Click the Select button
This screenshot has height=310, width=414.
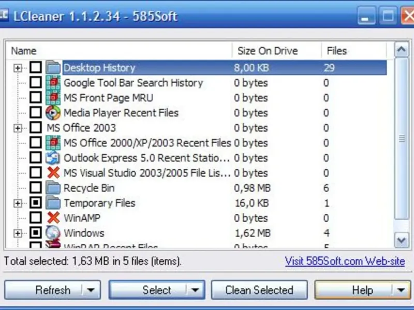(x=157, y=290)
